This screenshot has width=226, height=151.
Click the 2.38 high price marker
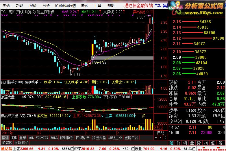(x=140, y=17)
